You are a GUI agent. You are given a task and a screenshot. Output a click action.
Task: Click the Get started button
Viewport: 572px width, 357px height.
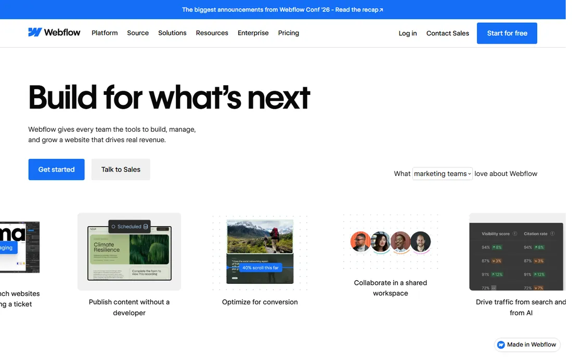(57, 169)
